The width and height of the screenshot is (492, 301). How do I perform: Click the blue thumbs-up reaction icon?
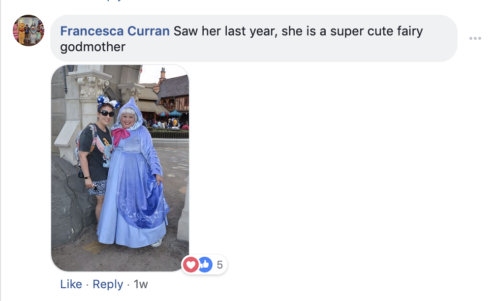(x=206, y=264)
